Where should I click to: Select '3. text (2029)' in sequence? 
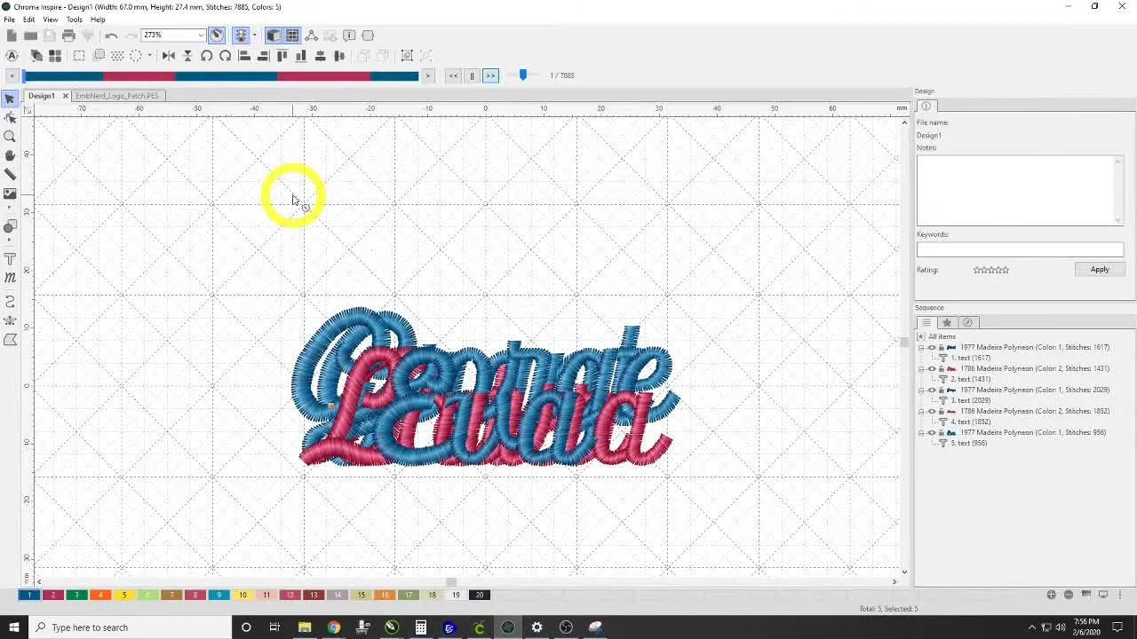pyautogui.click(x=970, y=401)
